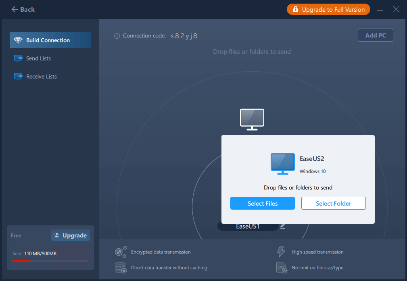The width and height of the screenshot is (407, 281).
Task: Click the high speed lightning bolt icon
Action: pyautogui.click(x=281, y=252)
